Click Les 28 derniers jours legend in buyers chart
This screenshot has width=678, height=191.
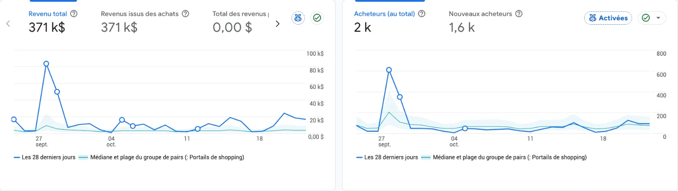(387, 157)
